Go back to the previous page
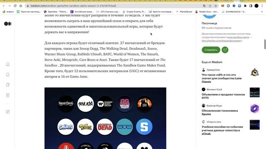 (4, 6)
